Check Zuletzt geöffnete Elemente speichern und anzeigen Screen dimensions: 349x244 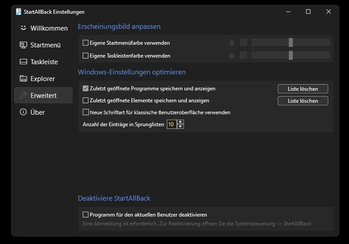pyautogui.click(x=85, y=101)
